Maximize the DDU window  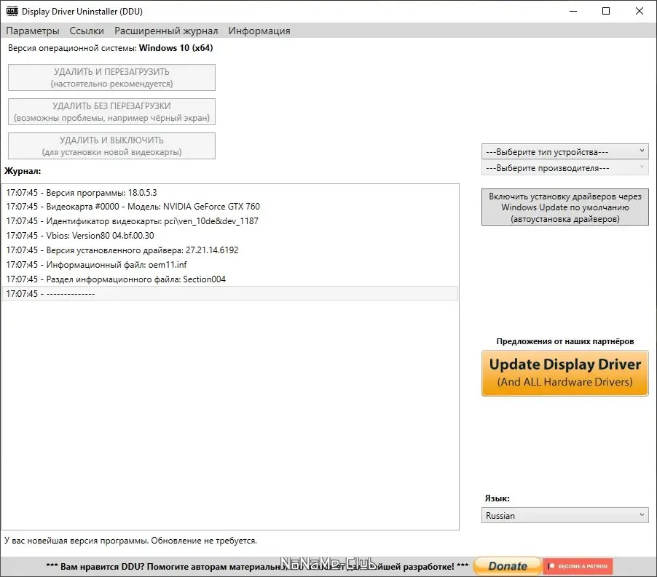(606, 12)
